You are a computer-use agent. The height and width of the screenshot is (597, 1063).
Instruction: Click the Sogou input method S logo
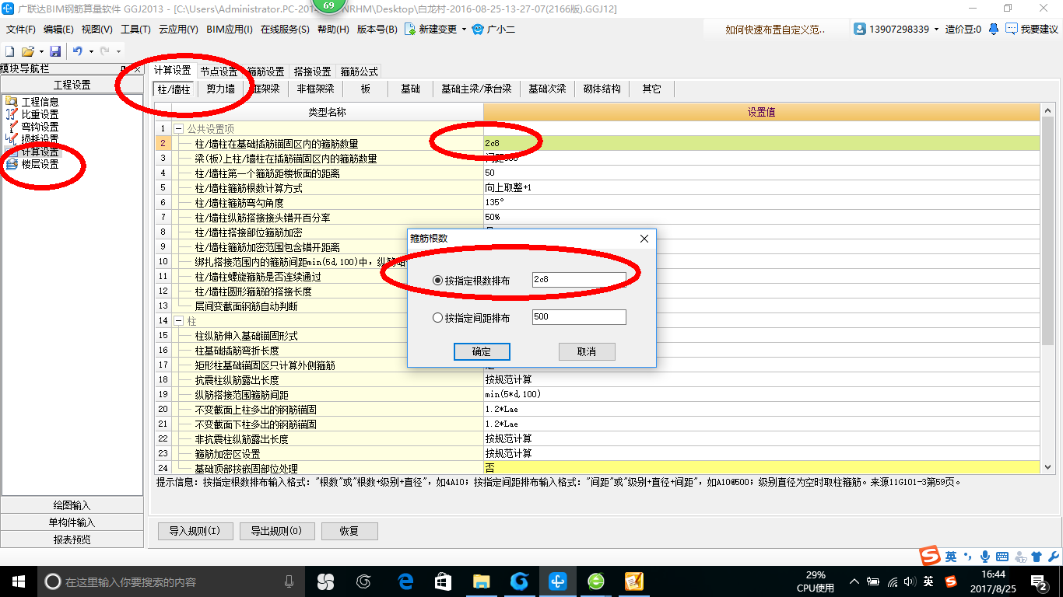930,556
